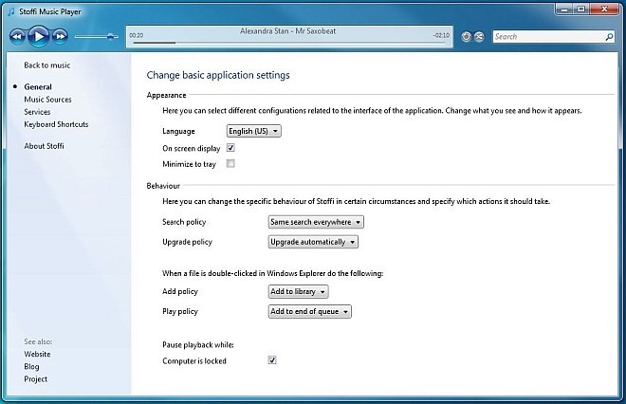The height and width of the screenshot is (404, 626).
Task: Go Back to music
Action: [x=47, y=65]
